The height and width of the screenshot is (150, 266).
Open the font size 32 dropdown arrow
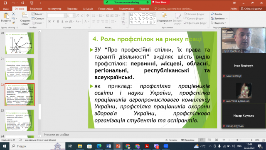click(x=74, y=16)
